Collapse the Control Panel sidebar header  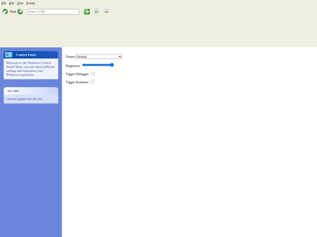[31, 55]
